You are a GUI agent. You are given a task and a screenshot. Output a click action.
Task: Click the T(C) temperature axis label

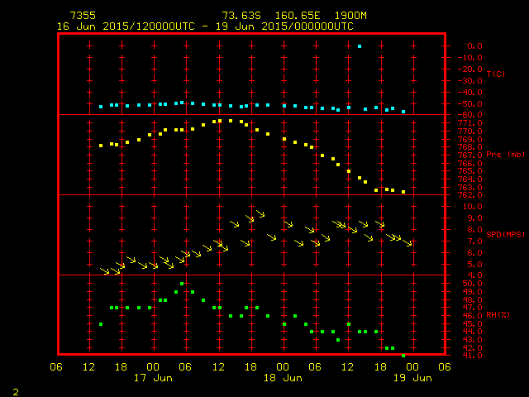tap(496, 74)
